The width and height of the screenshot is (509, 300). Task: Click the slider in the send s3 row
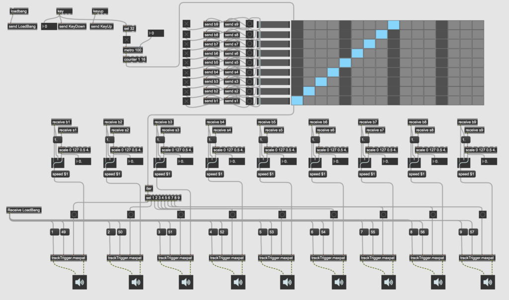coord(274,82)
